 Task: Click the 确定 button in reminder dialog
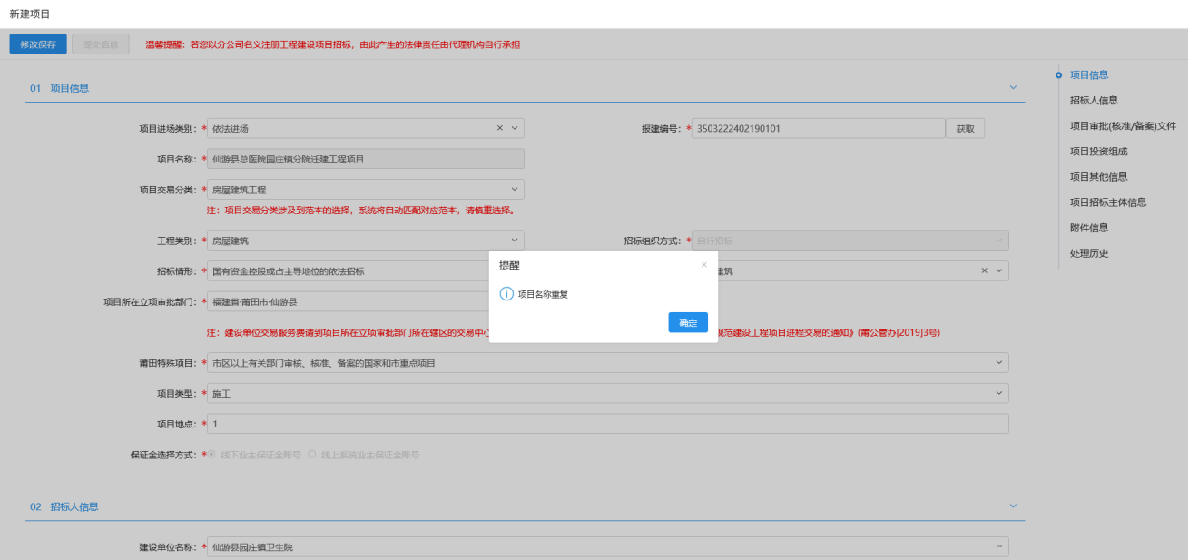tap(688, 322)
